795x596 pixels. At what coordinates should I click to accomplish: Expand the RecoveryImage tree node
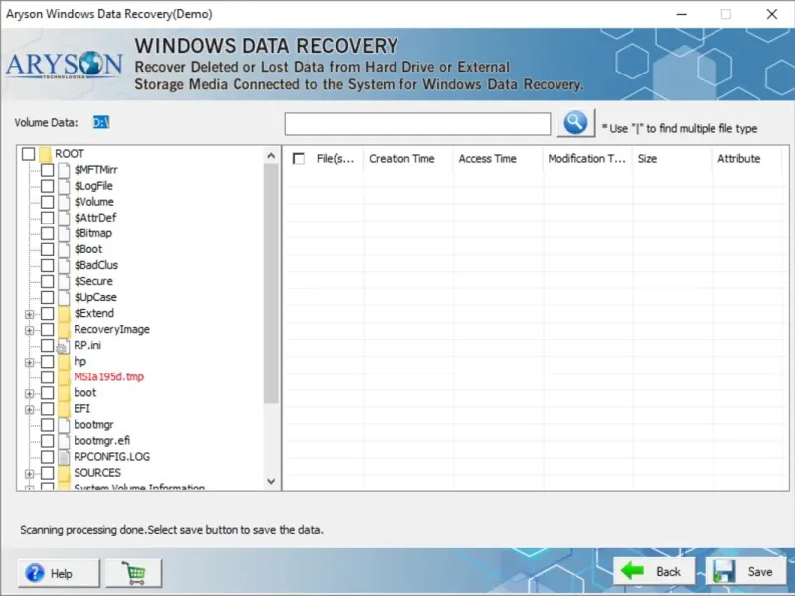(x=30, y=331)
